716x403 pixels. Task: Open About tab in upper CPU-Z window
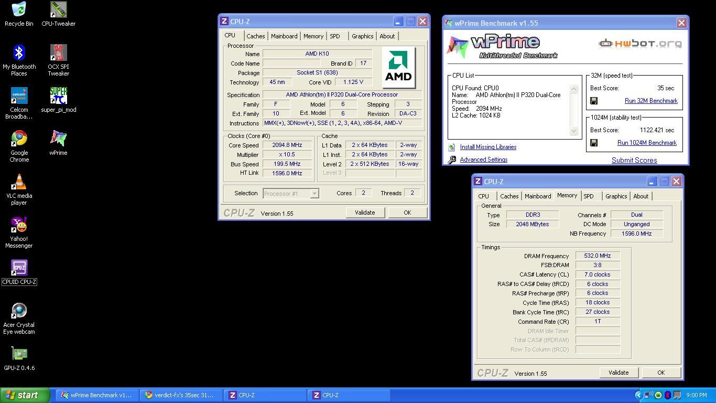387,36
